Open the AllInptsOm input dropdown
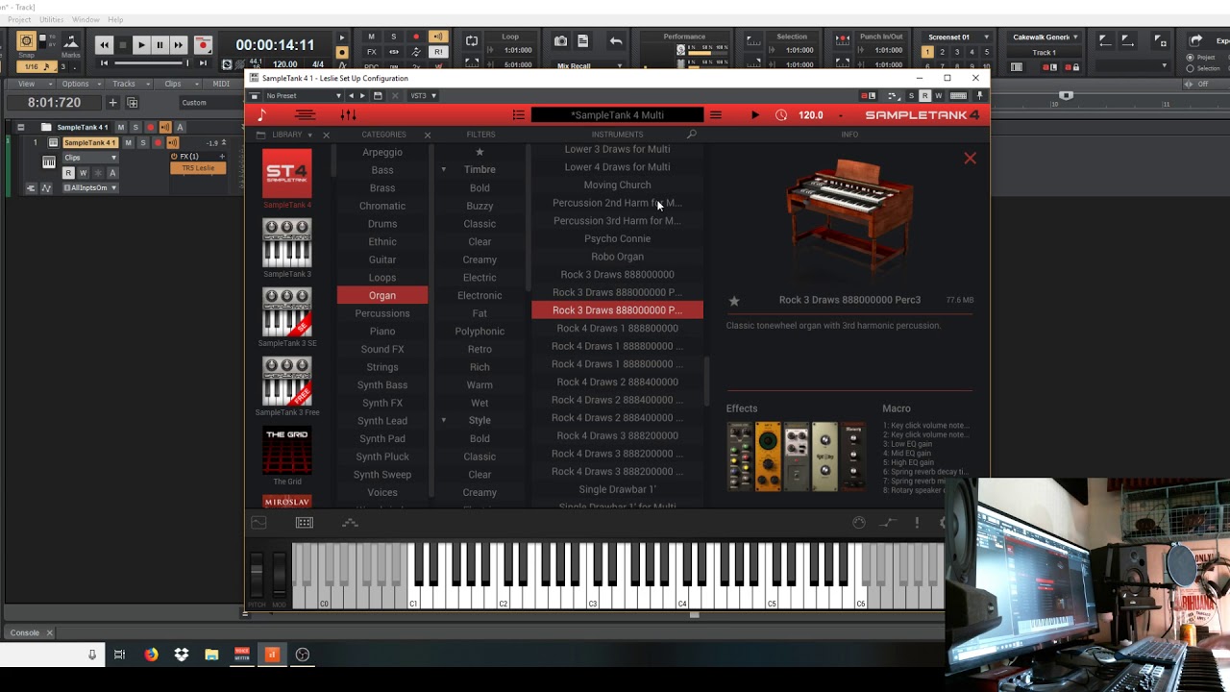The width and height of the screenshot is (1230, 692). point(90,187)
